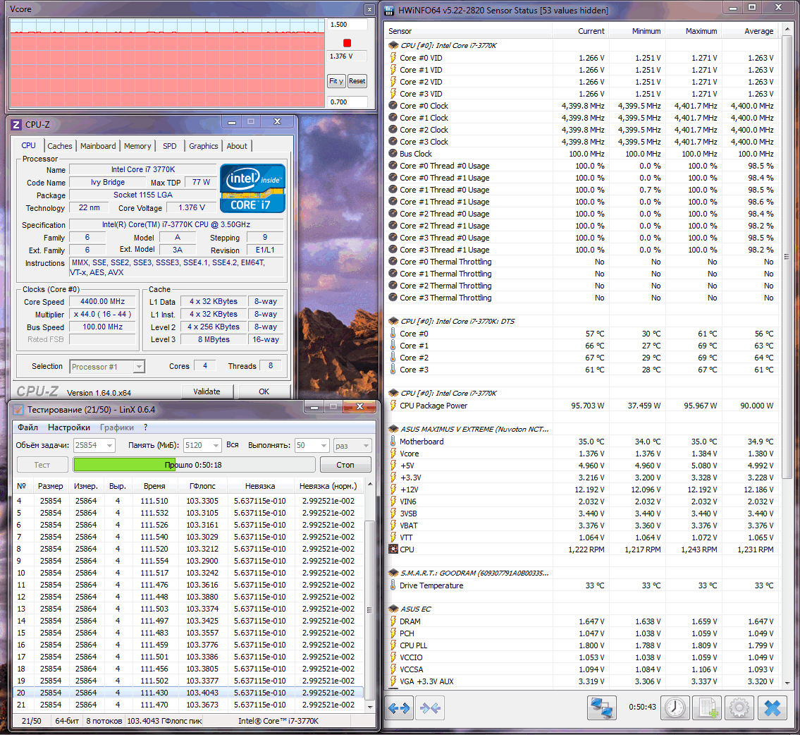Screen dimensions: 800x735
Task: Open HWiNFO sensor settings gear icon
Action: point(739,708)
